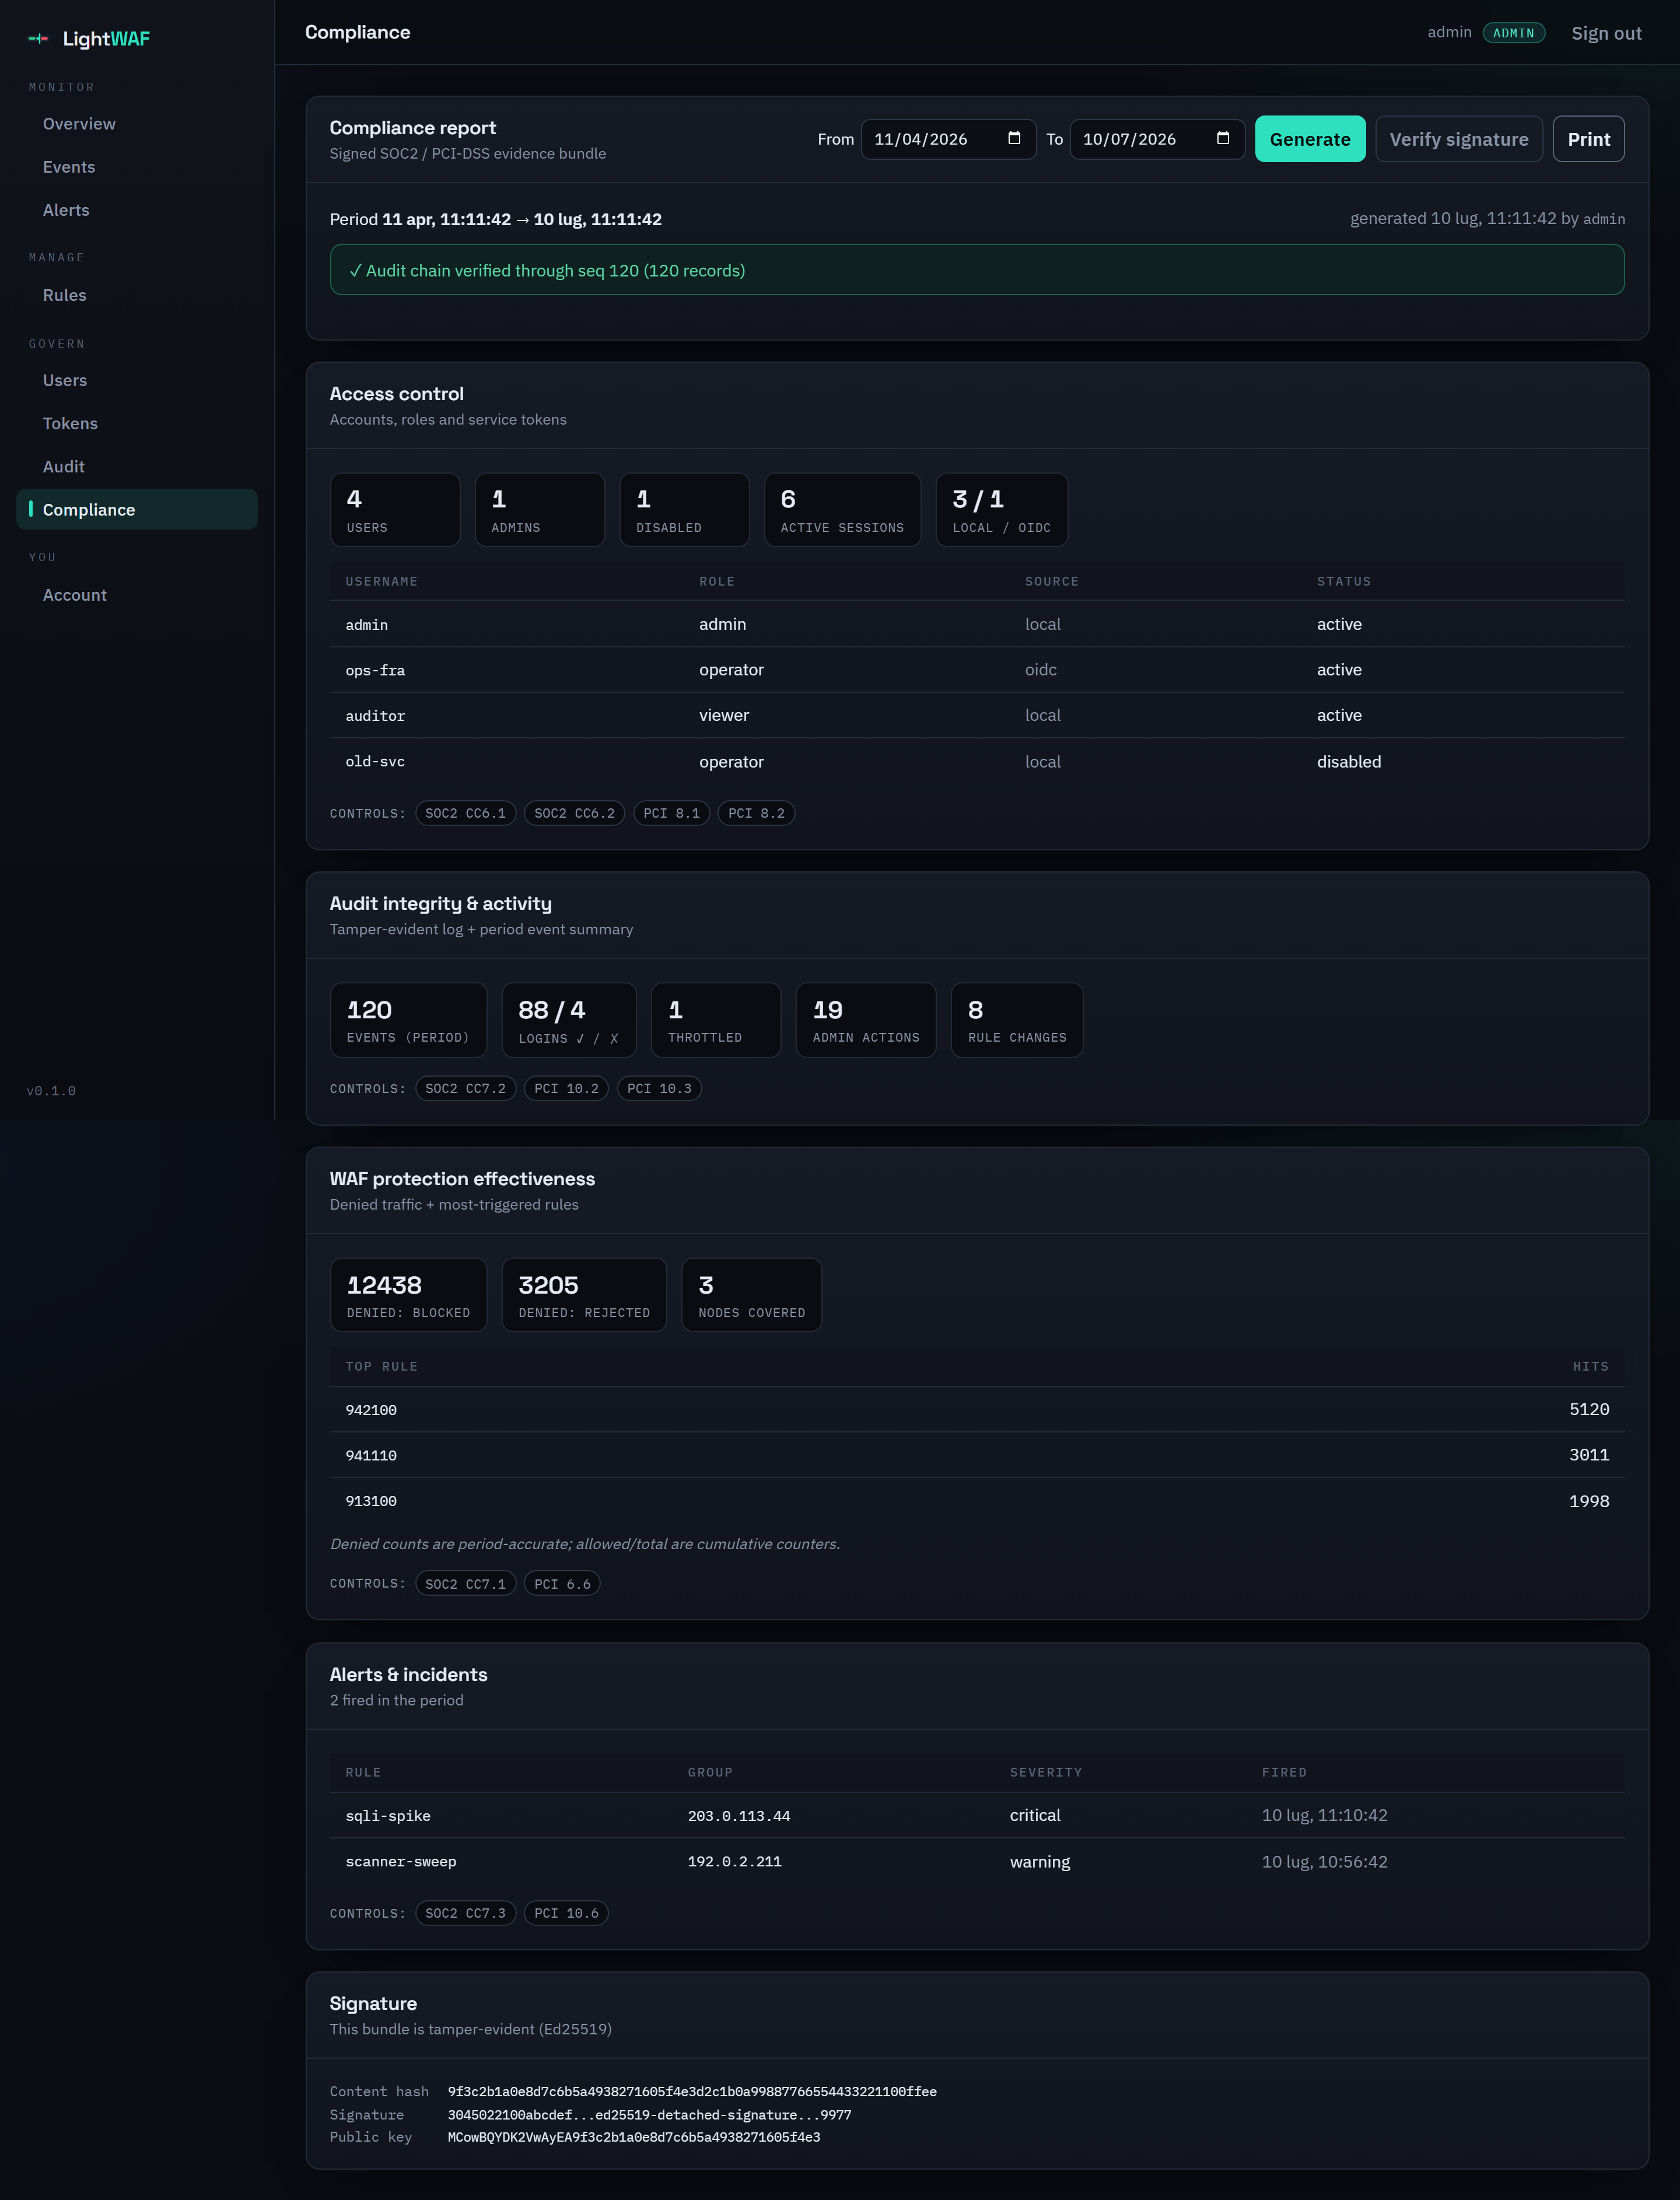Select top rule 913100 row
This screenshot has height=2200, width=1680.
pos(977,1501)
